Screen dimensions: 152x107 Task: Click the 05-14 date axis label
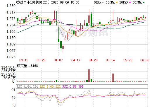[x=110, y=60]
